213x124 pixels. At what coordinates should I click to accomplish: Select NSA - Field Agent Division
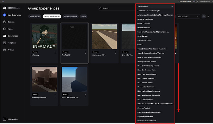[x=155, y=74]
